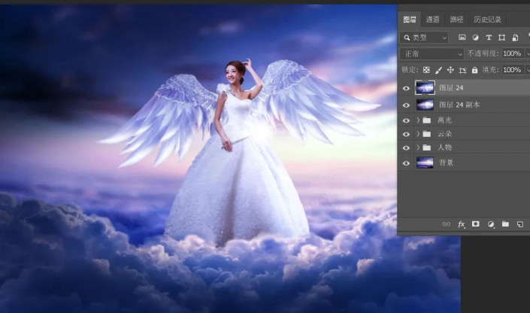Open the 不透明度 opacity slider arrow
This screenshot has height=313, width=530.
click(528, 53)
